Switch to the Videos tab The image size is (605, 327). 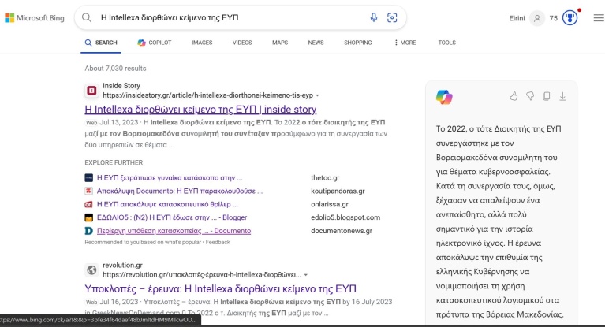242,43
